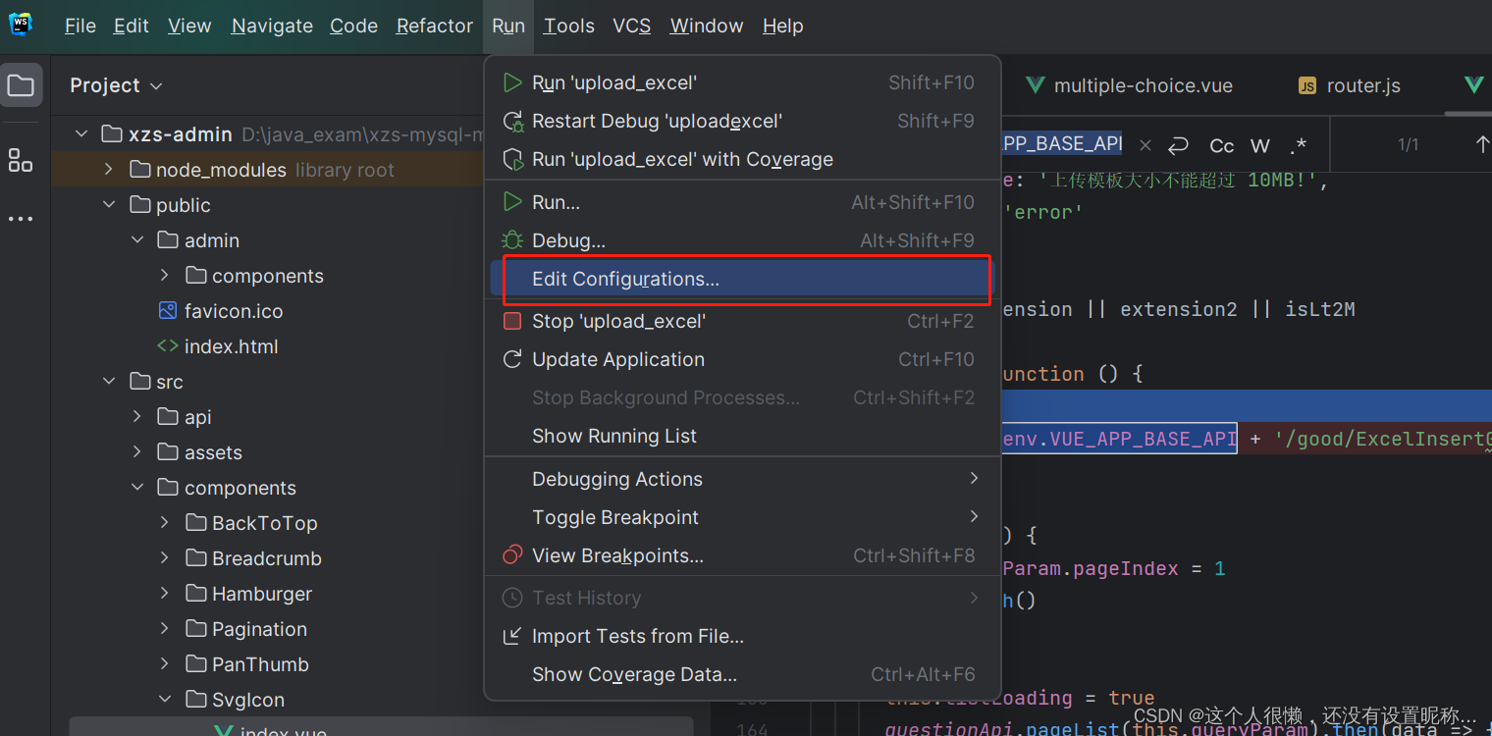Click the Run... menu play icon
The image size is (1492, 736).
pos(512,202)
